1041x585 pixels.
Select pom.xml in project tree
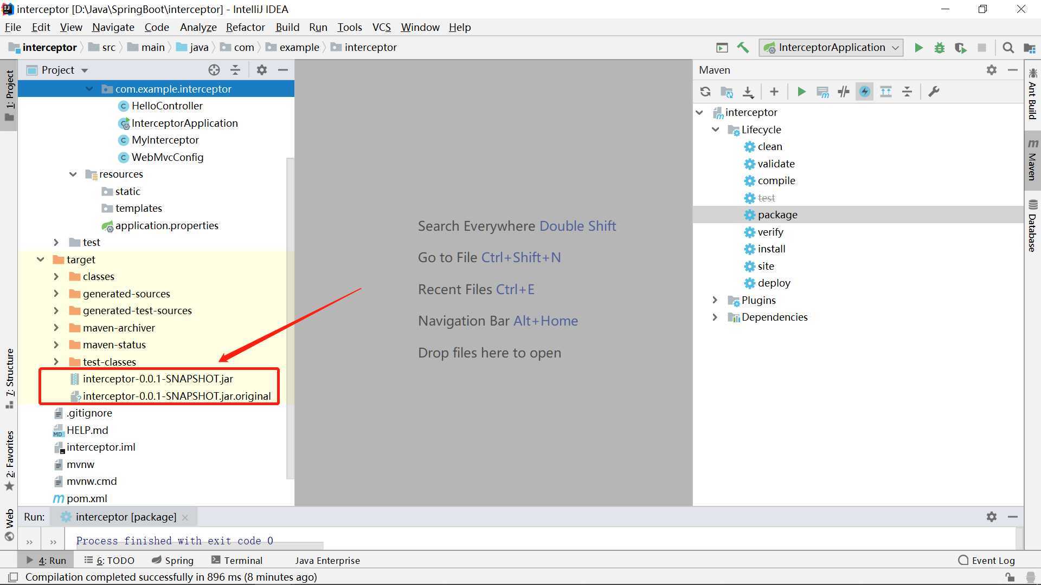coord(87,498)
